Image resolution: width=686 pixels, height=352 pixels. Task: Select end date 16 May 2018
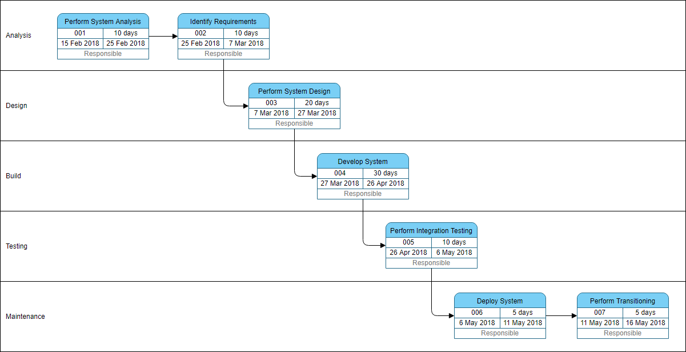tap(645, 323)
